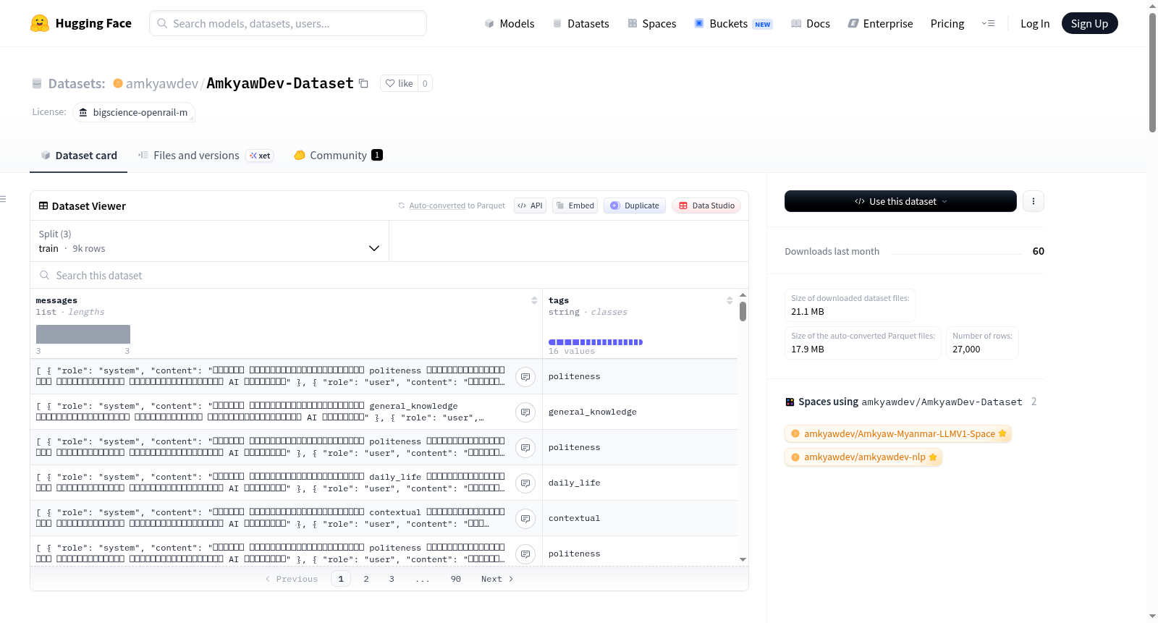This screenshot has width=1158, height=623.
Task: Click the tags classes distribution bar
Action: [596, 342]
